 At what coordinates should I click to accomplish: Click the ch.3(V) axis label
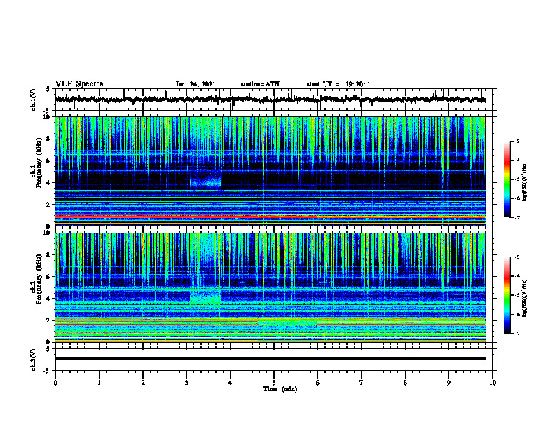(x=34, y=360)
